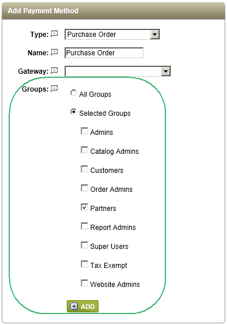The image size is (227, 325).
Task: Enable the Tax Exempt checkbox
Action: click(x=84, y=264)
